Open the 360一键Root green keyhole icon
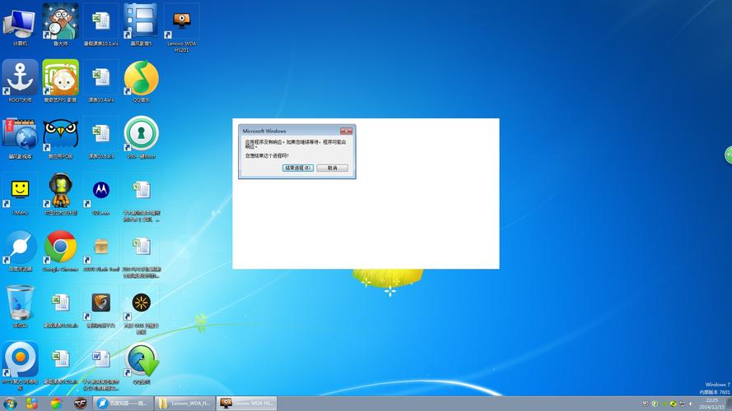The image size is (732, 411). pos(142,137)
